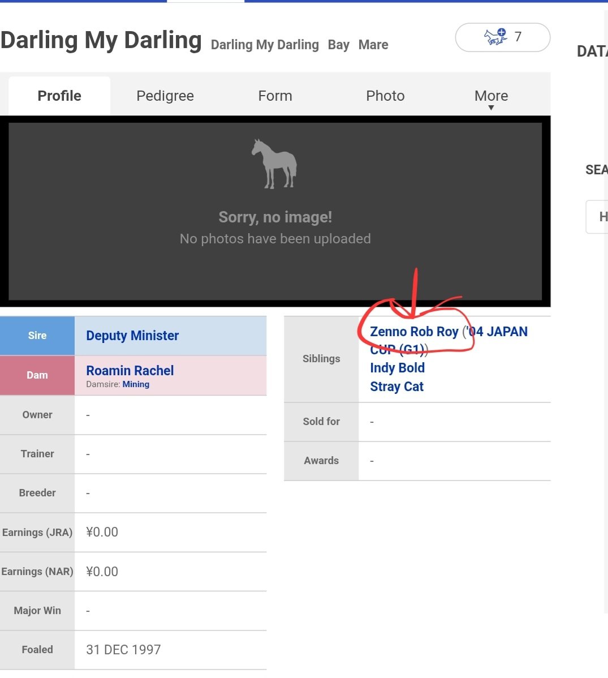Click the gray horse placeholder image
608x678 pixels.
click(274, 164)
